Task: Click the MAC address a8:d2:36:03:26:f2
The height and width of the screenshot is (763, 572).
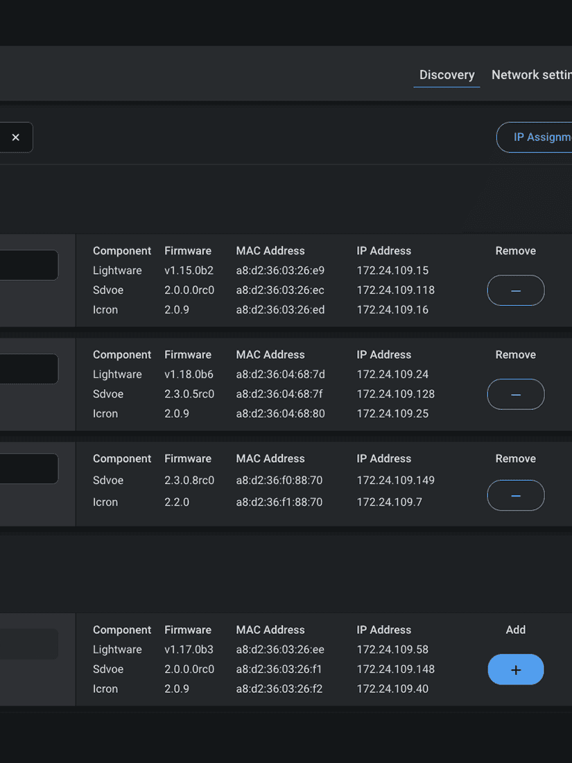Action: click(x=279, y=689)
